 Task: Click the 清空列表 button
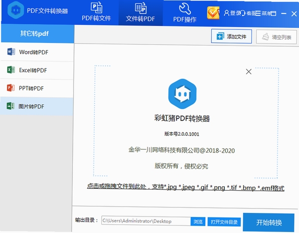(276, 37)
